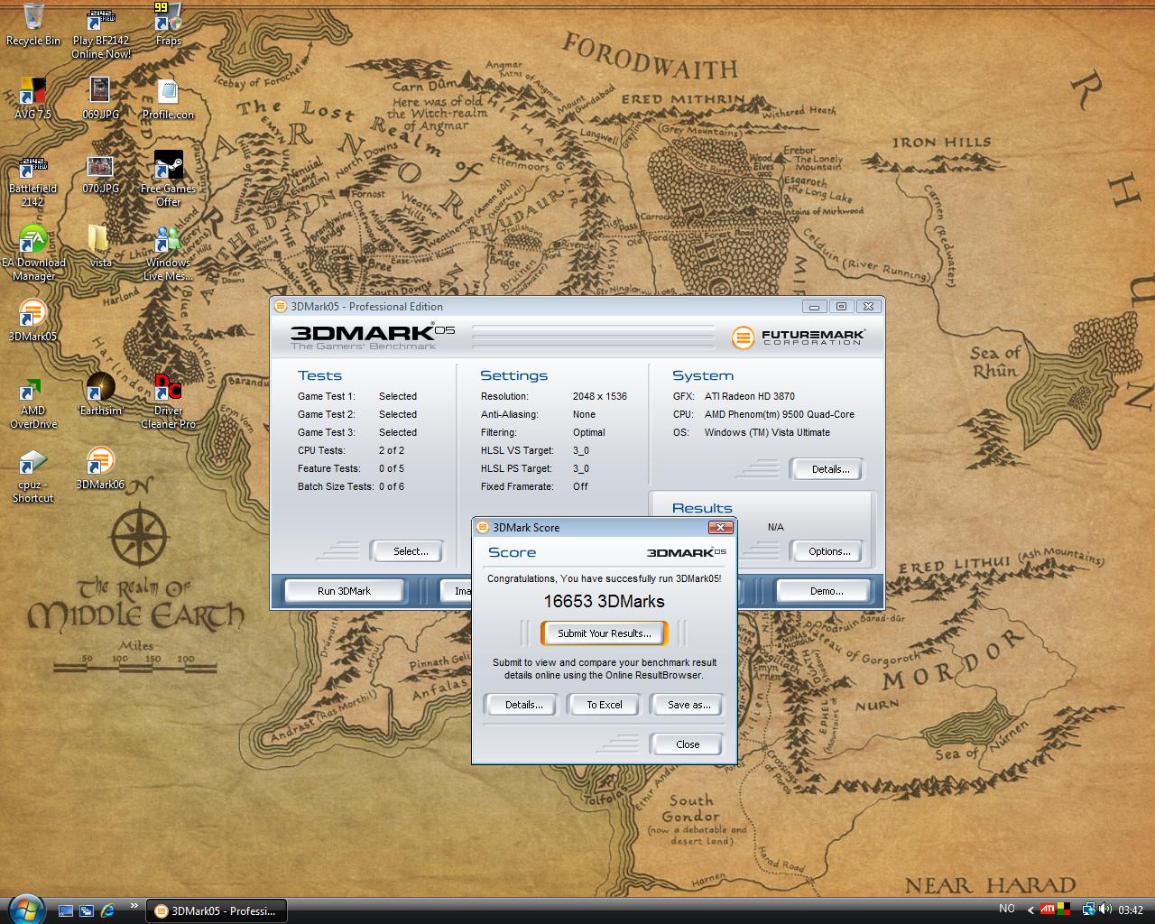Click AMD Phenom(tm) 9500 Quad-Core text
1155x924 pixels.
780,414
